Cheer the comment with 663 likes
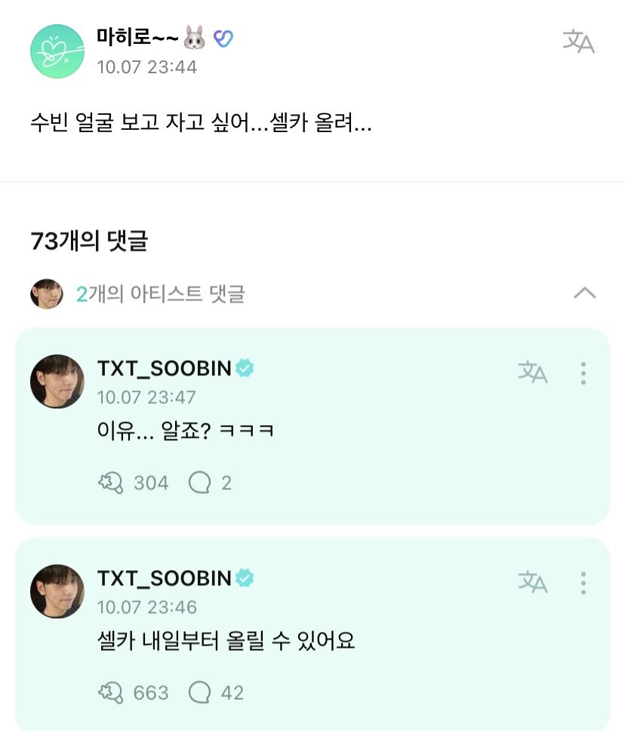625x731 pixels. (x=111, y=692)
